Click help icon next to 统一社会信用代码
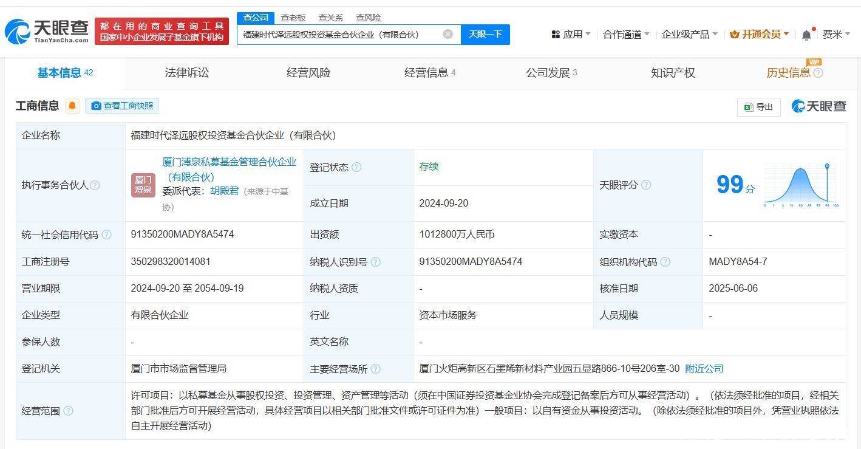This screenshot has width=861, height=449. coord(107,235)
